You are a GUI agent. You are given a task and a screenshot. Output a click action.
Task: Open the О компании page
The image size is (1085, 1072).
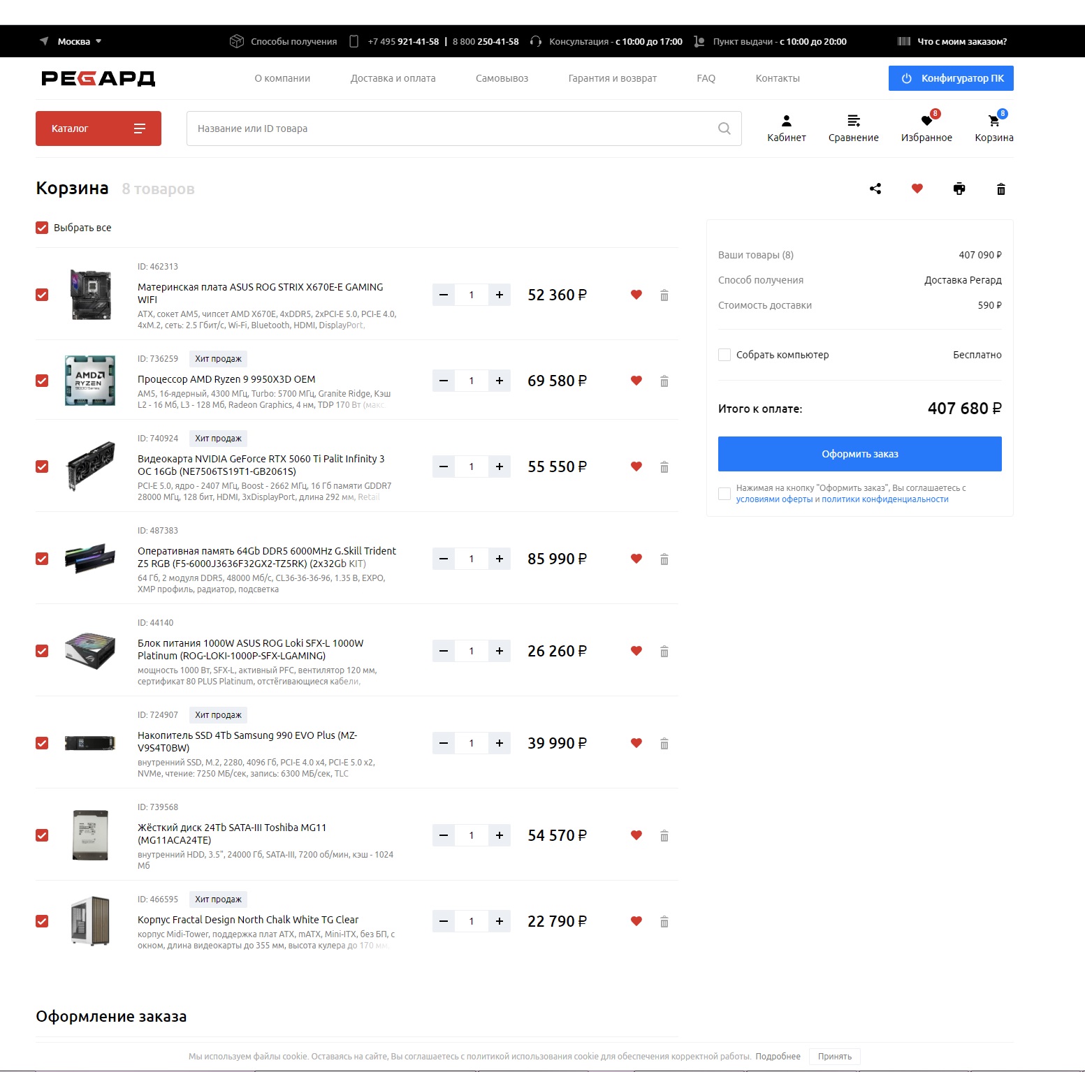[x=282, y=78]
